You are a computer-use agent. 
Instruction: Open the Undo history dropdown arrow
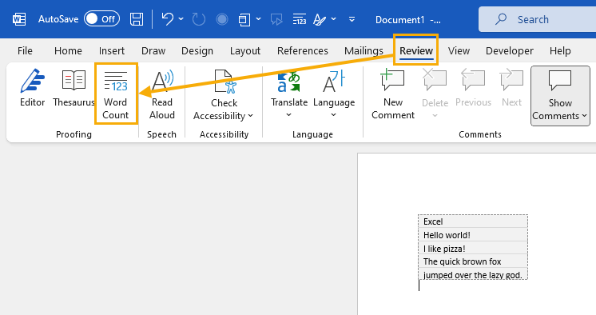181,19
